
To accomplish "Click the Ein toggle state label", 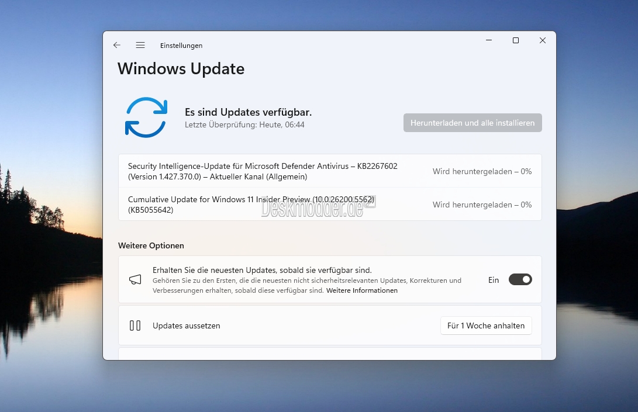I will 494,280.
